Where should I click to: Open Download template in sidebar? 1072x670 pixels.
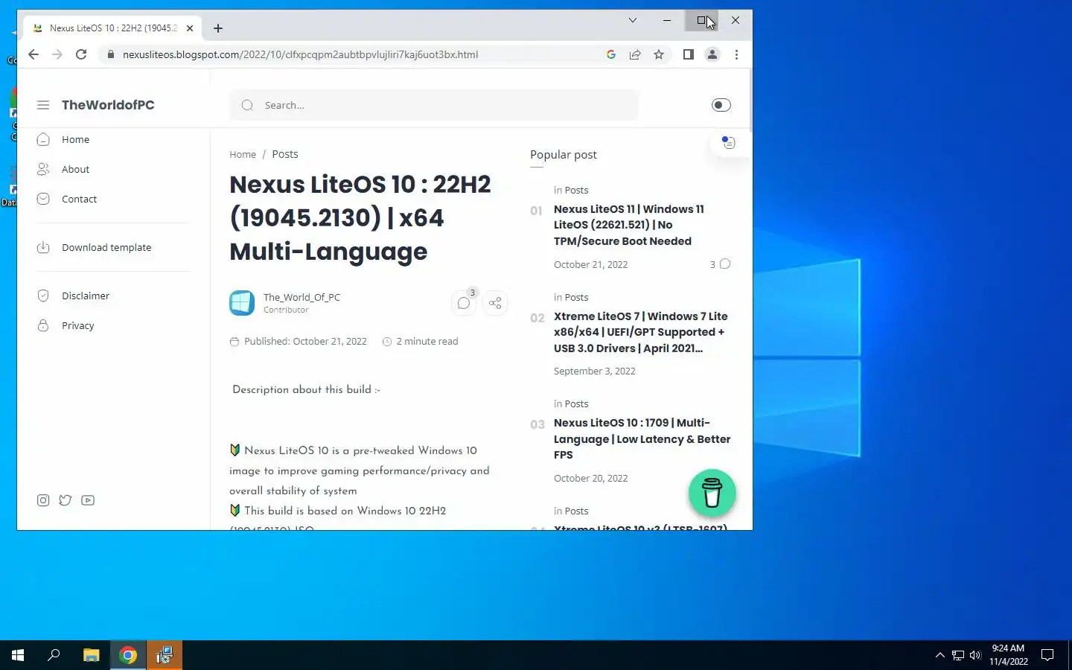click(106, 247)
